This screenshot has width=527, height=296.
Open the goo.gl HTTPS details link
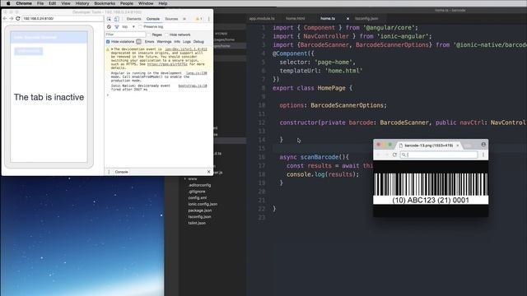pyautogui.click(x=167, y=64)
